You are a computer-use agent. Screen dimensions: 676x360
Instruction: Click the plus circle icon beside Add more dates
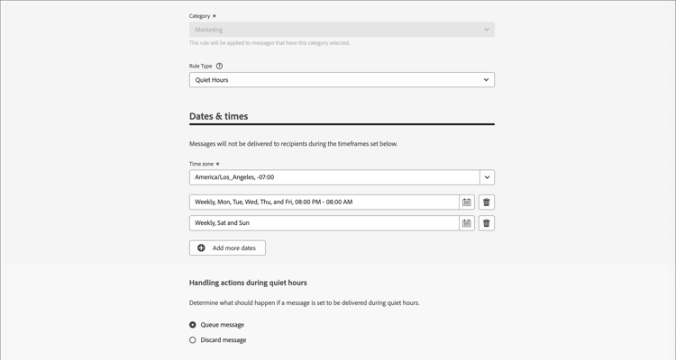tap(201, 248)
